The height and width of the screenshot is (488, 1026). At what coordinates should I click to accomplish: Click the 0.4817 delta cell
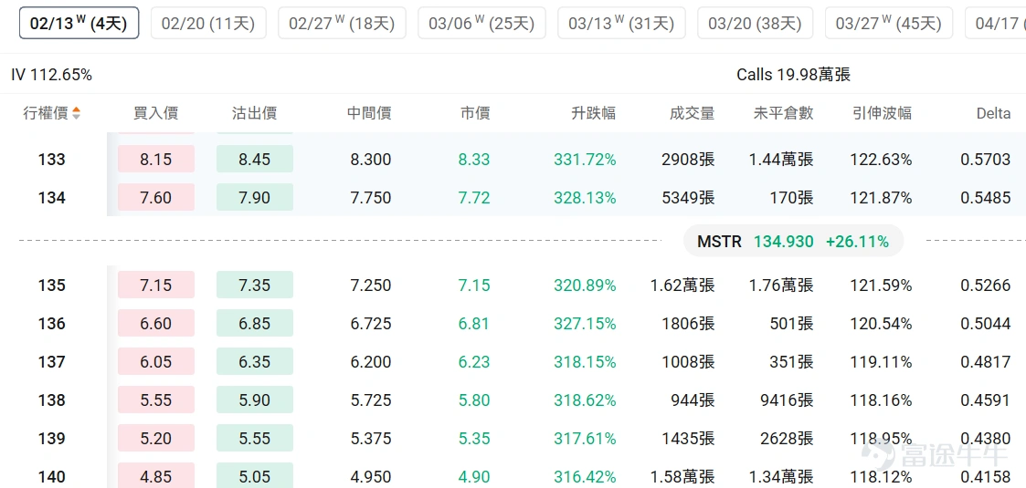[x=986, y=362]
